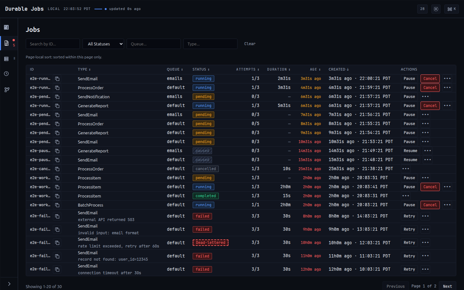Sort by the QUEUE column header
The height and width of the screenshot is (290, 464).
point(175,69)
